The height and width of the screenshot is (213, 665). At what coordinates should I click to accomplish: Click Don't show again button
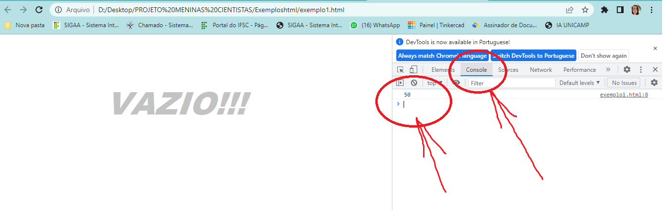604,56
